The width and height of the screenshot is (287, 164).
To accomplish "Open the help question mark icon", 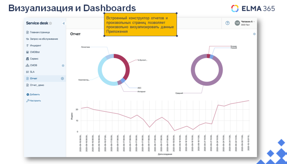I will click(228, 23).
